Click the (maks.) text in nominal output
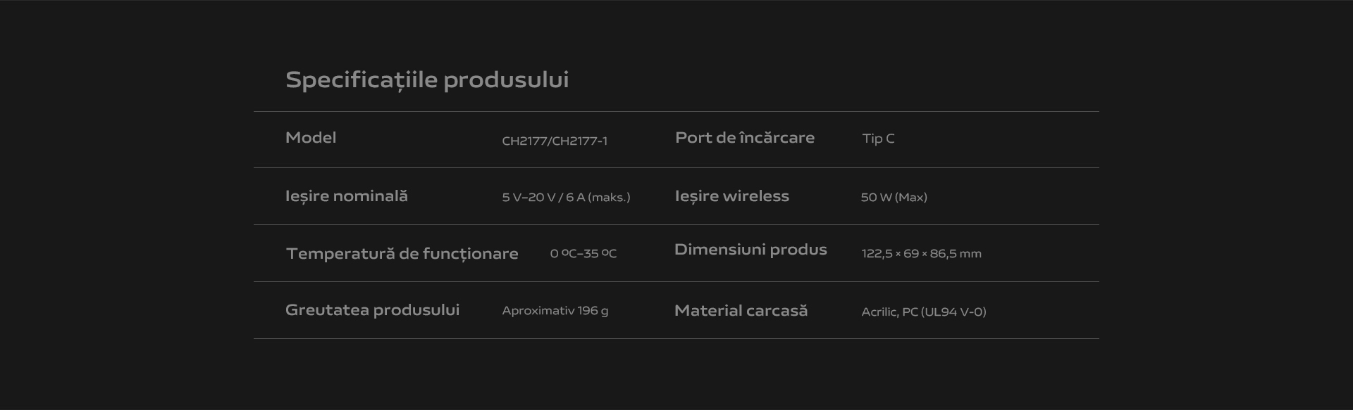 pos(610,198)
